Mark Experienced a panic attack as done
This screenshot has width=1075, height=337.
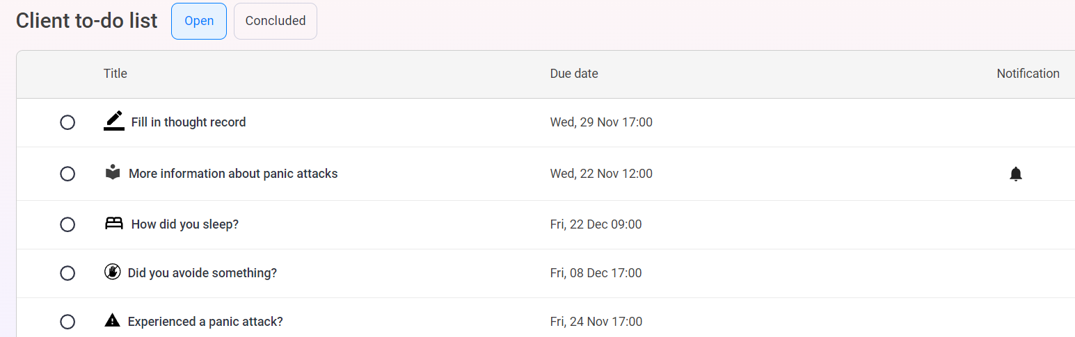click(67, 322)
